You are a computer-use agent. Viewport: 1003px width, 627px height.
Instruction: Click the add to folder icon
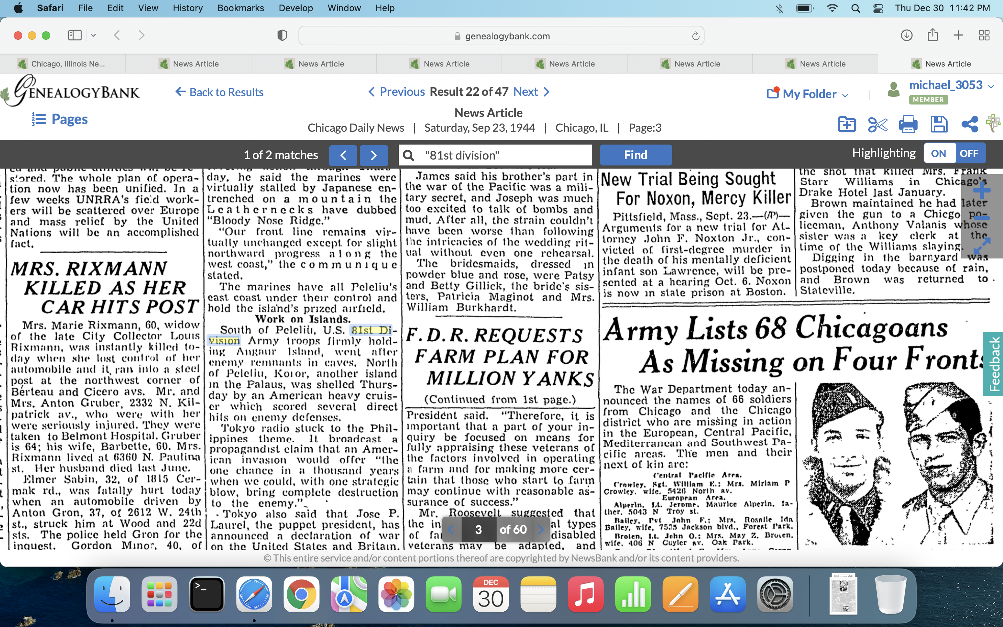click(x=846, y=124)
